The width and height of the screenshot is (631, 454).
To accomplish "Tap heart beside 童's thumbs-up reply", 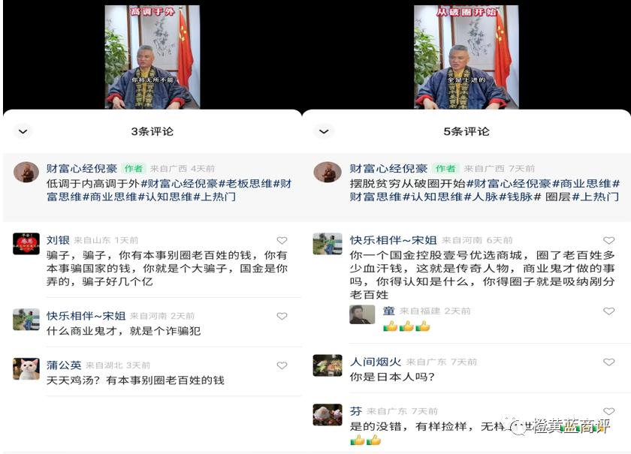I will point(609,311).
